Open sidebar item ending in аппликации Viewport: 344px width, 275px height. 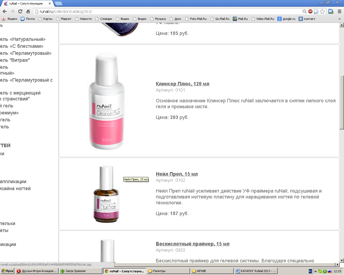click(x=13, y=182)
